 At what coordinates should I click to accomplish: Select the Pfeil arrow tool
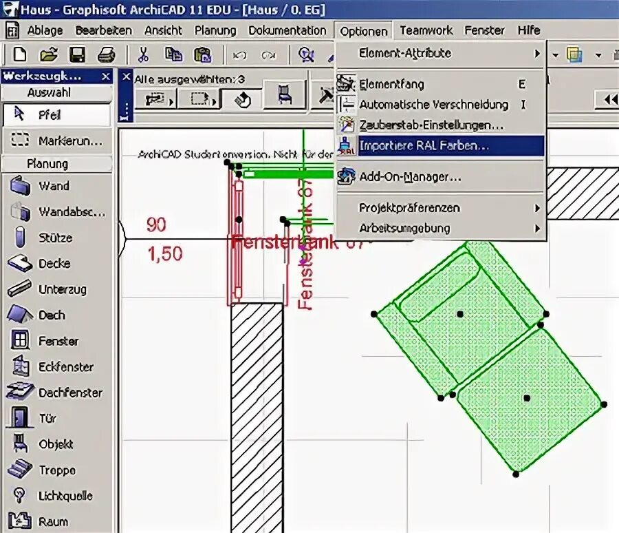[x=56, y=115]
